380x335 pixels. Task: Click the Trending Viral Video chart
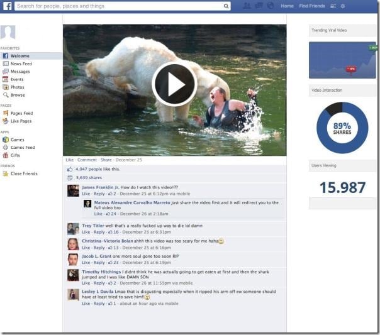pyautogui.click(x=343, y=60)
